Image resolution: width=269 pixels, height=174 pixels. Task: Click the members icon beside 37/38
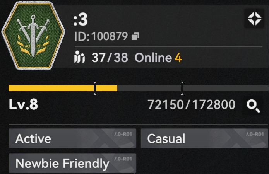click(x=79, y=57)
